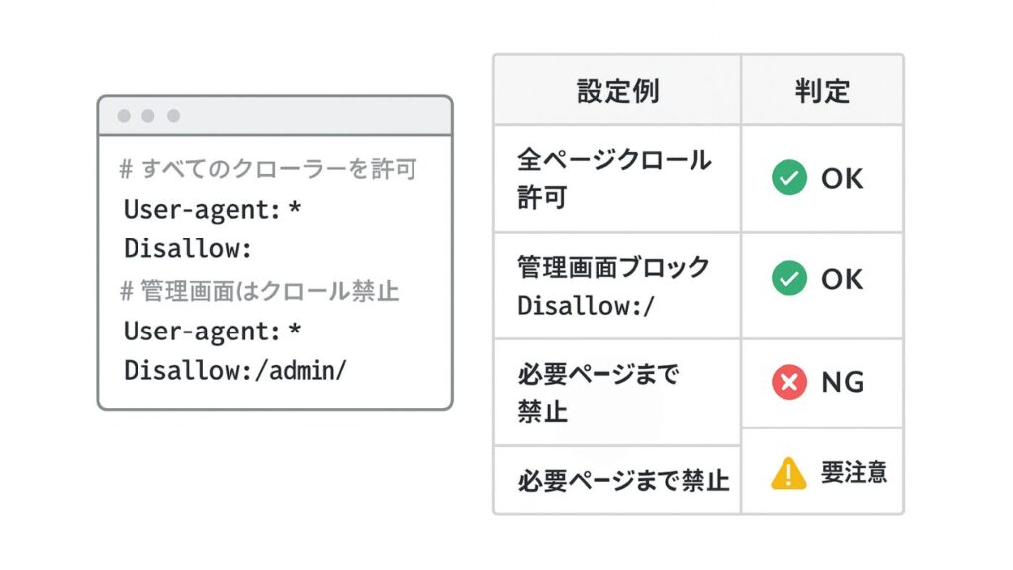The width and height of the screenshot is (1013, 570).
Task: Click OK label in 全ページクロール許可 row
Action: click(842, 179)
